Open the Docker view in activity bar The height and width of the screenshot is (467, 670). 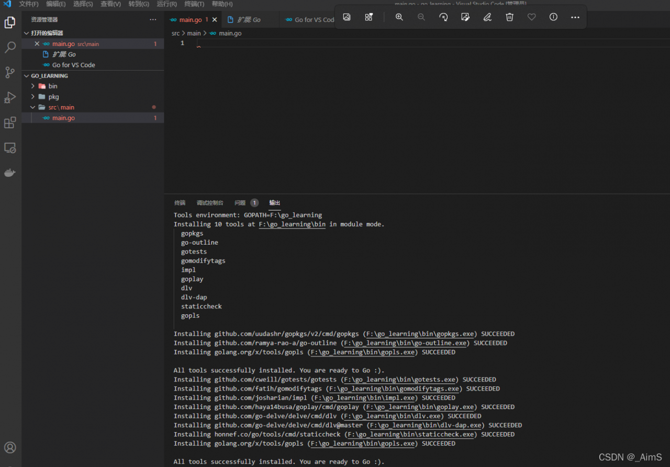click(10, 173)
